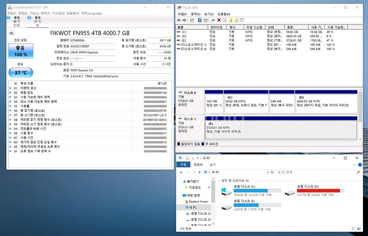Open the 언어(Language) menu in CrystalDiskInfo
This screenshot has height=236, width=368.
(x=92, y=13)
